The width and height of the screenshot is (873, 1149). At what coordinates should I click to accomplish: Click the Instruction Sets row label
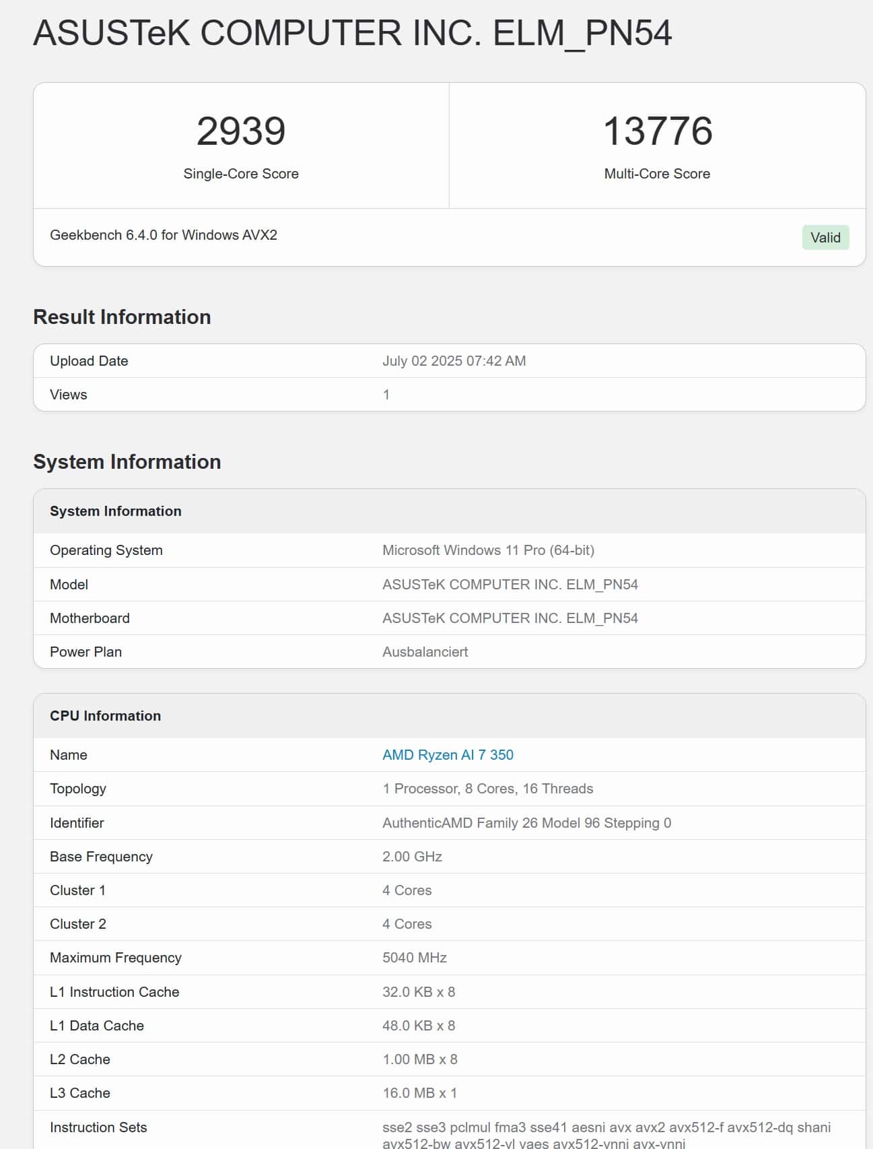pos(98,1127)
